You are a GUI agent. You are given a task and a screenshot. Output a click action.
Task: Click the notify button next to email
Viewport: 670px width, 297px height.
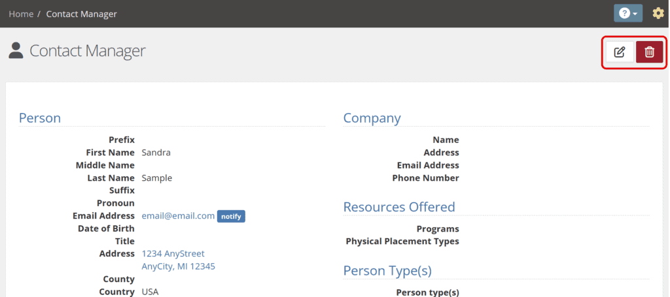231,217
